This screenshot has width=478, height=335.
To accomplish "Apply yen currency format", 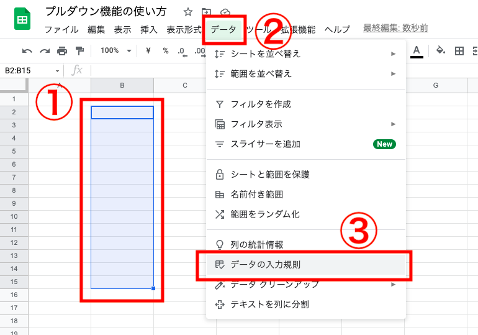I will point(148,50).
